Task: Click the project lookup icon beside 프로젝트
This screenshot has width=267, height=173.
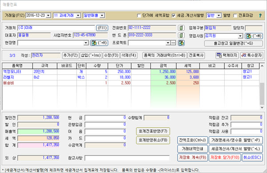Action: [x=181, y=43]
